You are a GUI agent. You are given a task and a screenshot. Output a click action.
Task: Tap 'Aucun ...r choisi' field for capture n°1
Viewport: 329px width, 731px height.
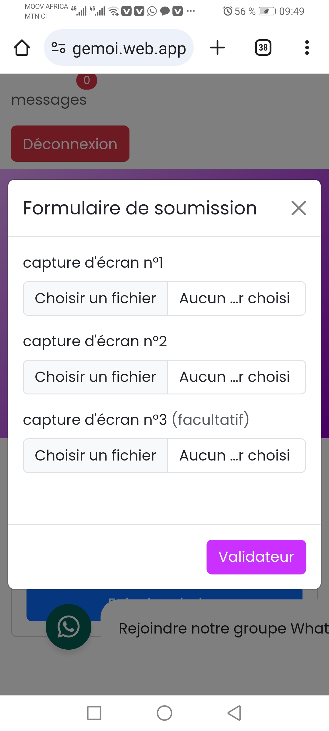235,298
